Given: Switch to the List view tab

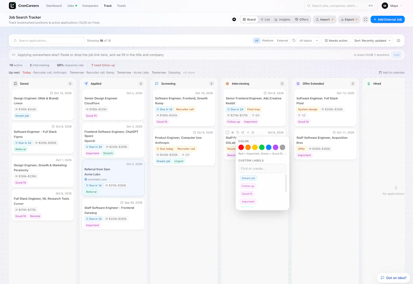Looking at the screenshot, I should click(x=265, y=19).
